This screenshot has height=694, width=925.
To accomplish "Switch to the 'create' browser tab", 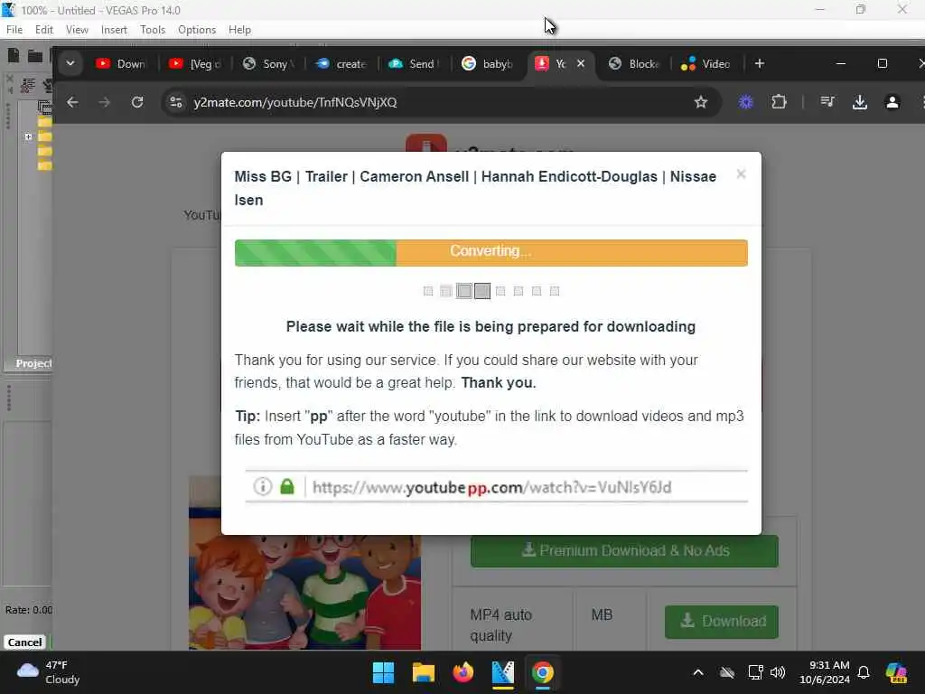I will [341, 64].
